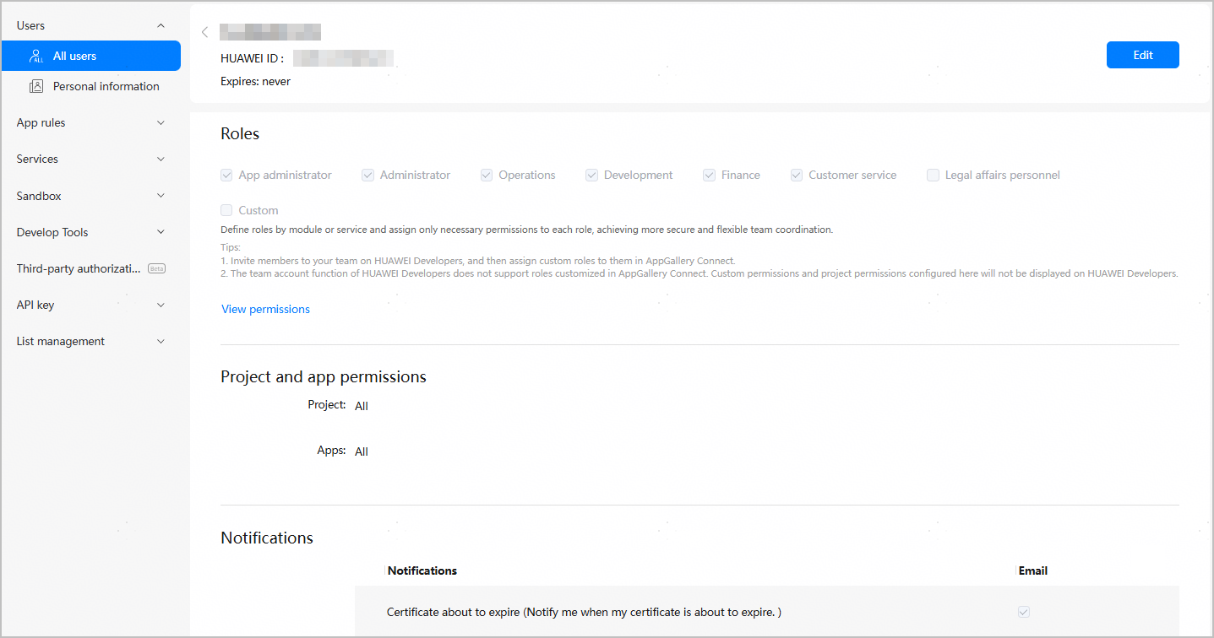Toggle the Customer service checkbox

pos(796,176)
